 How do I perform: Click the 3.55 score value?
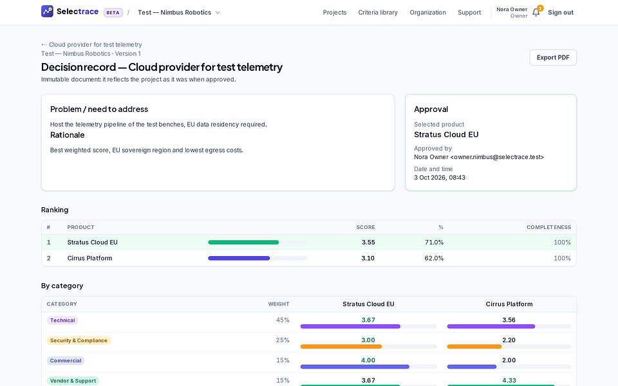click(x=368, y=243)
